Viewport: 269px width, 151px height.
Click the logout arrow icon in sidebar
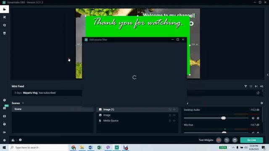[5, 132]
